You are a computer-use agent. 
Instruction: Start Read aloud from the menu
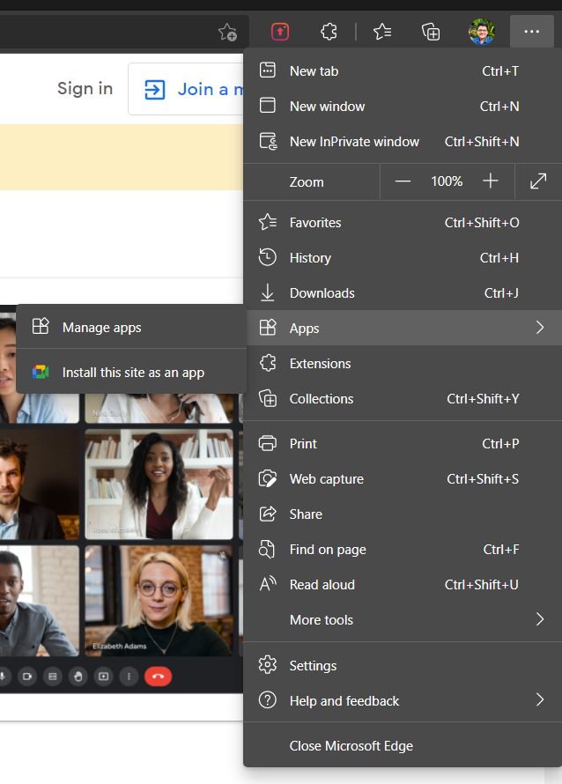coord(403,585)
